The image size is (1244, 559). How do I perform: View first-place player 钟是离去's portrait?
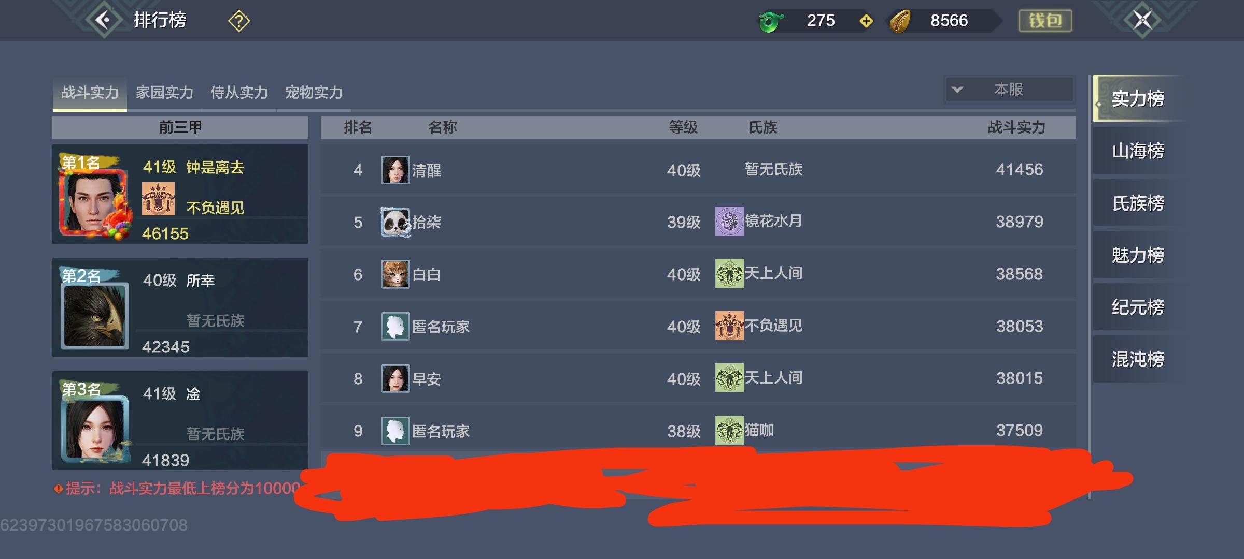(94, 202)
